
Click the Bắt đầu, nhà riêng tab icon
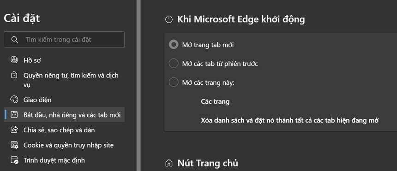coord(14,115)
